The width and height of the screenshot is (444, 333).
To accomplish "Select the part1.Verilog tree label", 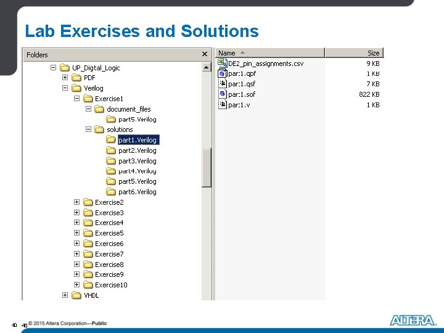I will click(x=138, y=140).
